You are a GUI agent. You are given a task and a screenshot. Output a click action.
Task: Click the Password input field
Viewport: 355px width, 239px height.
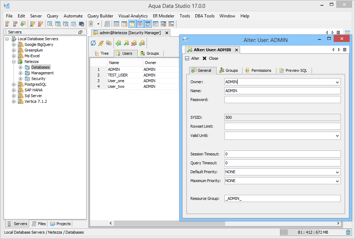[x=282, y=100]
